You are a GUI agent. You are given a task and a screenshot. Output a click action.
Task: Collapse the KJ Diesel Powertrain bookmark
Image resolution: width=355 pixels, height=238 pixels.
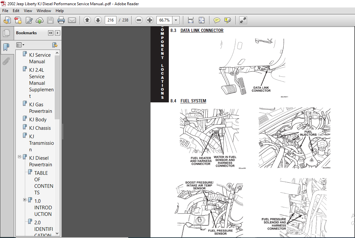20,156
